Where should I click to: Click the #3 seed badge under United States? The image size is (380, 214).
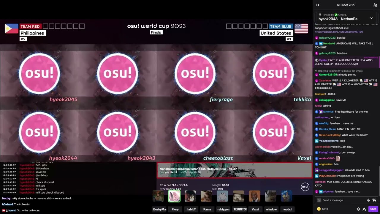[x=289, y=39]
